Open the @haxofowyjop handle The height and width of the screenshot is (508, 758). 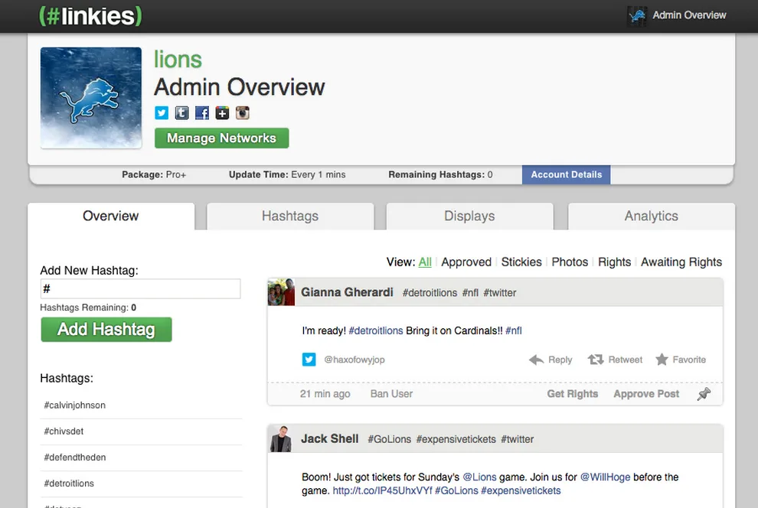pos(354,360)
